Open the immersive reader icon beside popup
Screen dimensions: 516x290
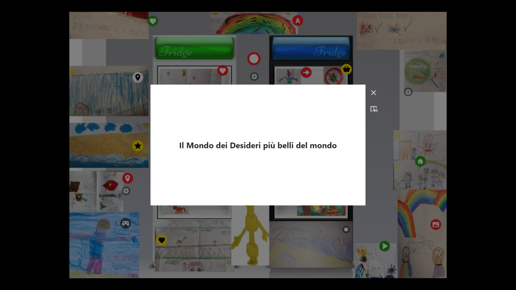(374, 109)
